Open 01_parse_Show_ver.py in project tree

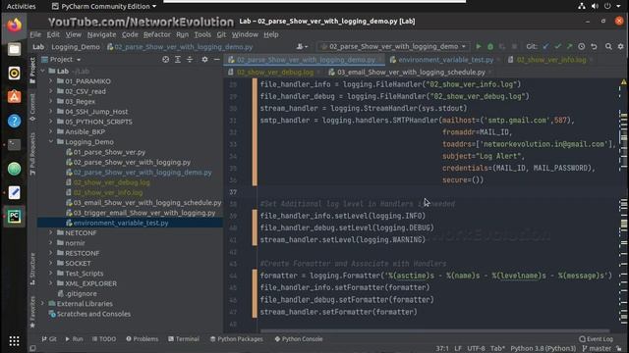tap(109, 152)
